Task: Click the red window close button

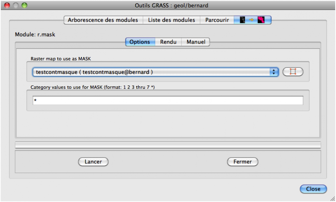Action: pos(7,5)
